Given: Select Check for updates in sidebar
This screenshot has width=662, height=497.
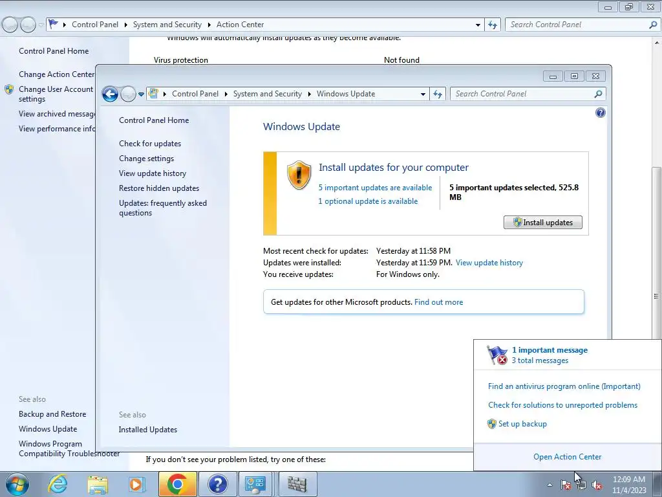Looking at the screenshot, I should [150, 144].
